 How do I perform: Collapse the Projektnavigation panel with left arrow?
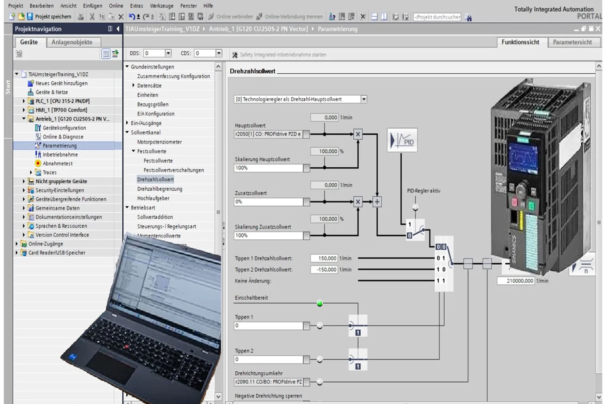pos(118,29)
